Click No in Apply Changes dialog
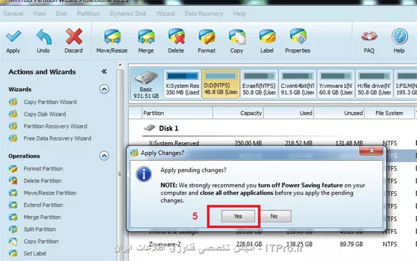Screen dimensions: 417x261 pos(274,216)
